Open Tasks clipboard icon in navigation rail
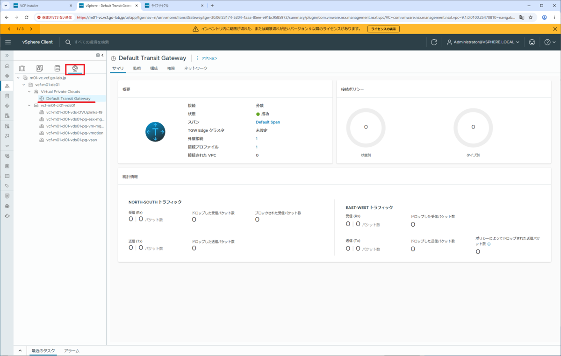Image resolution: width=561 pixels, height=356 pixels. (x=7, y=166)
